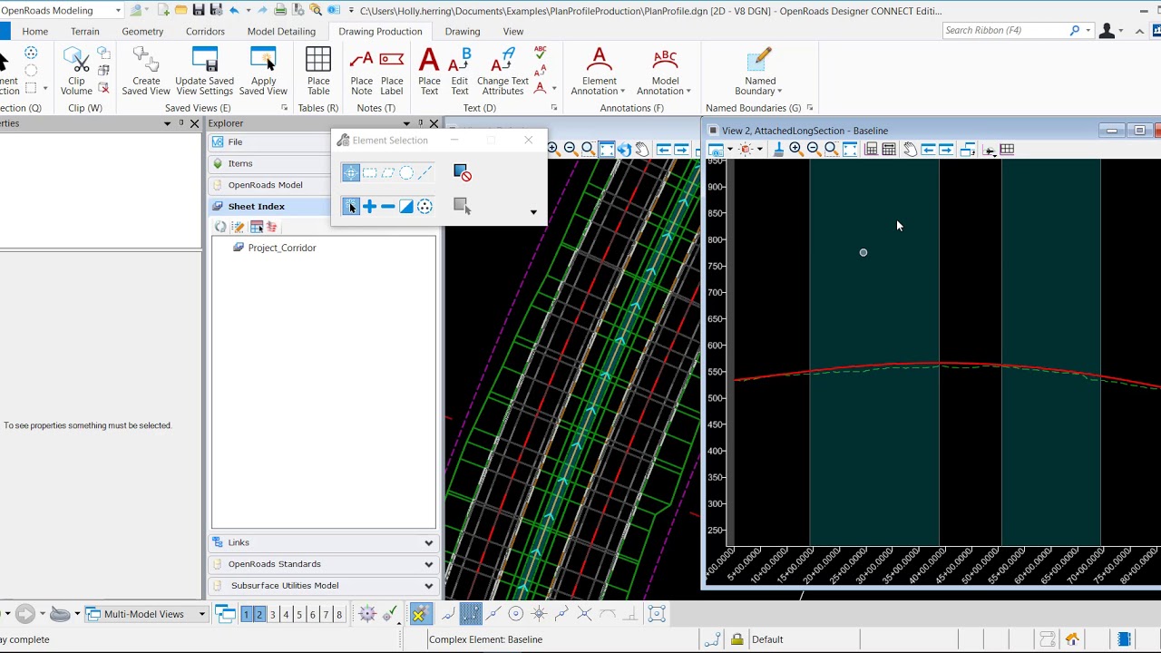Toggle view number 4 on

286,615
